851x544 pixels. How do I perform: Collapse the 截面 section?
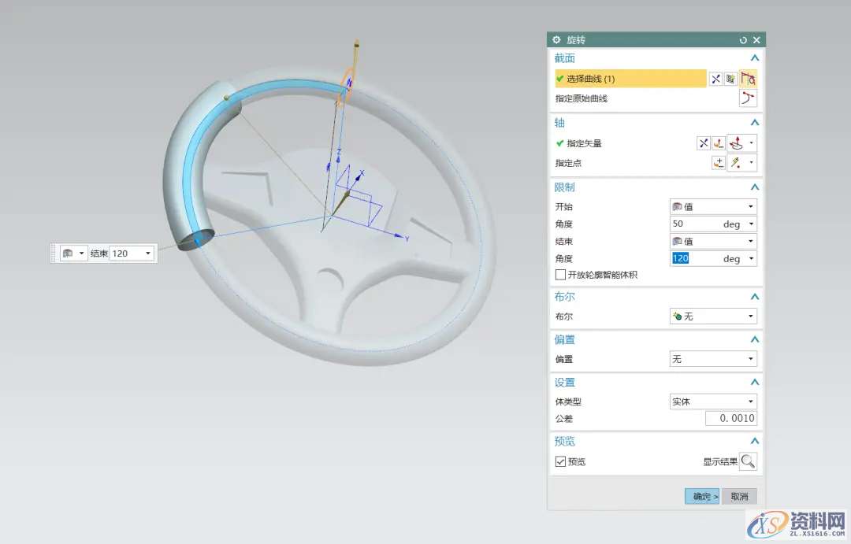(754, 58)
